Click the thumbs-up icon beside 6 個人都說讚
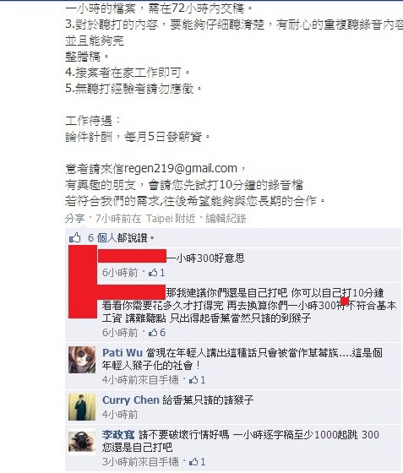 click(x=75, y=238)
